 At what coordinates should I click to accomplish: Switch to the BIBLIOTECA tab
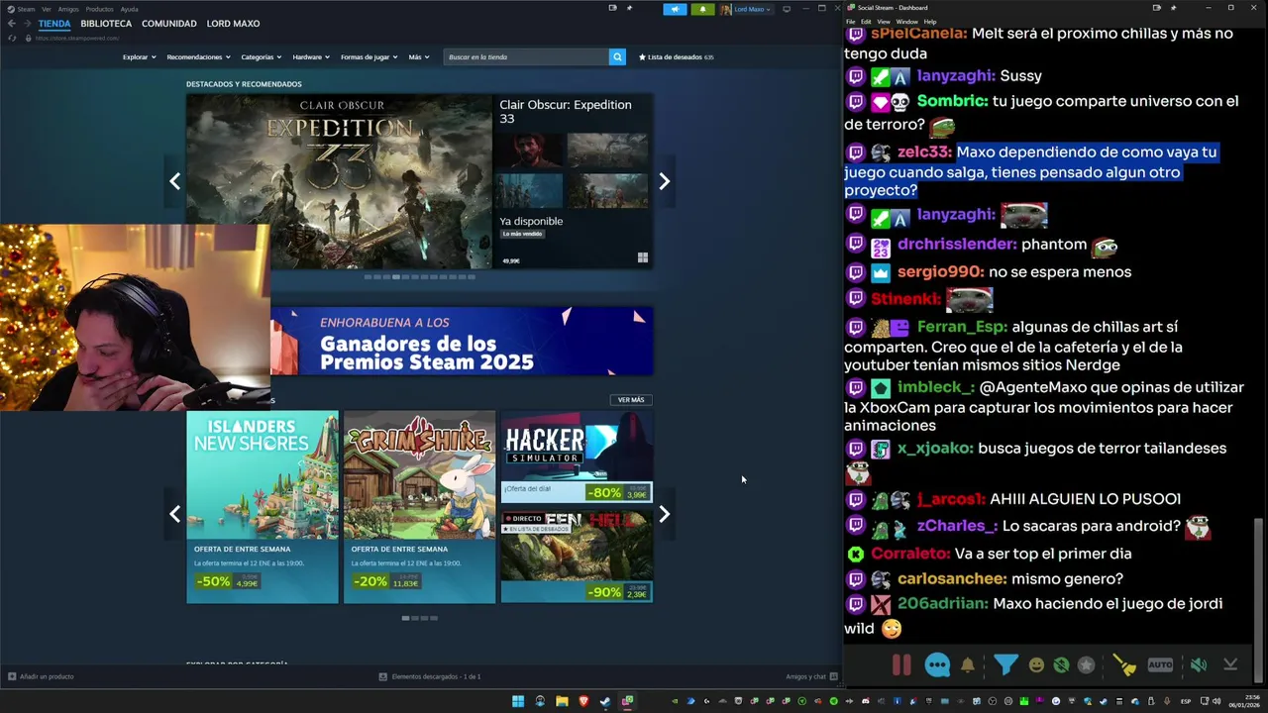click(x=106, y=24)
